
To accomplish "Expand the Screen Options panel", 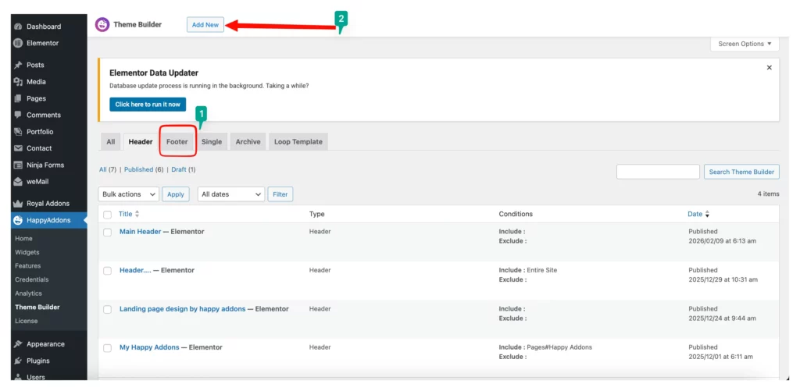I will tap(745, 44).
